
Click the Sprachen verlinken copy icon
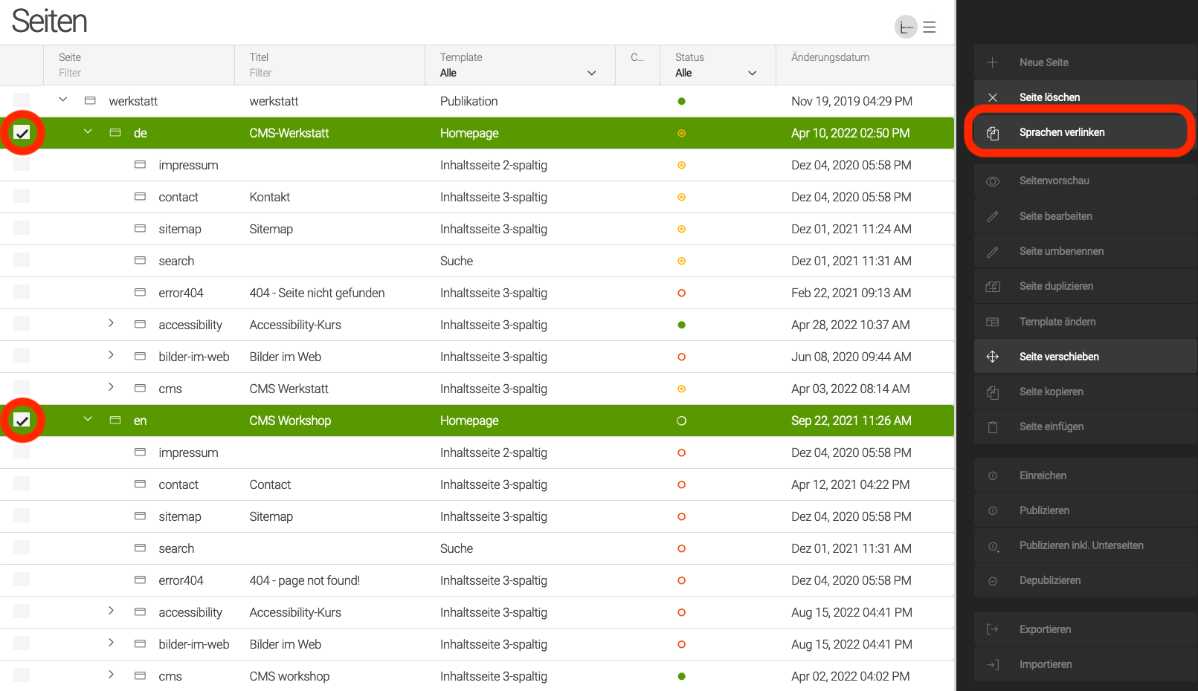click(993, 133)
